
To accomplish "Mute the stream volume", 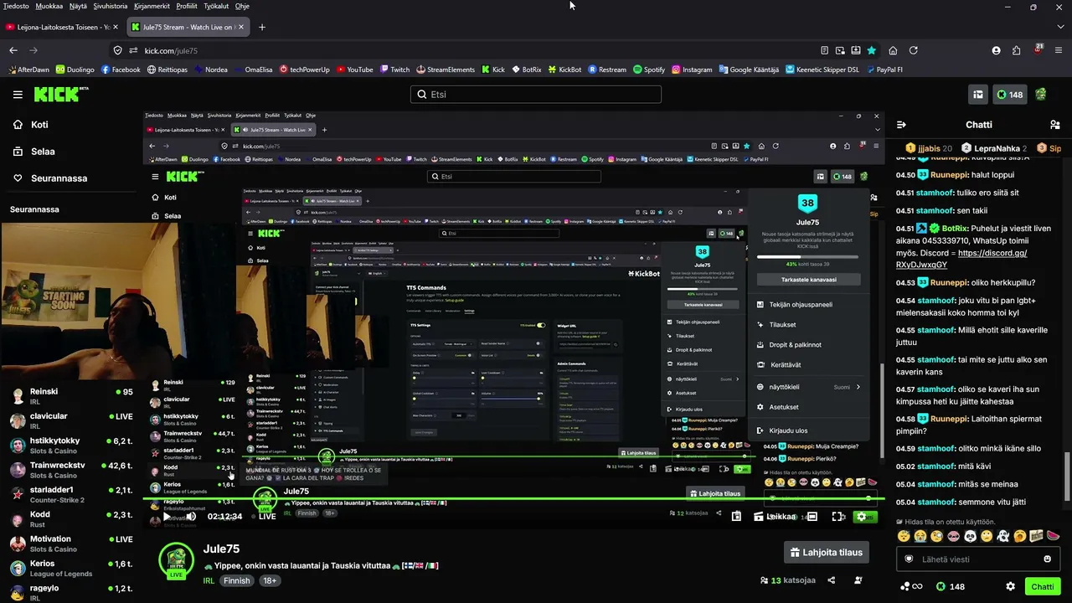I will pyautogui.click(x=192, y=517).
